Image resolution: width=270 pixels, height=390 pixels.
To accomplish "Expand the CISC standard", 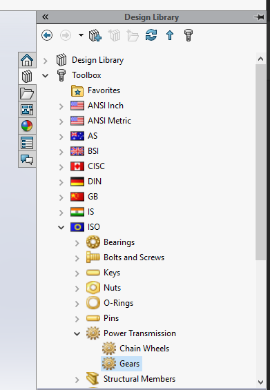I will (x=61, y=167).
